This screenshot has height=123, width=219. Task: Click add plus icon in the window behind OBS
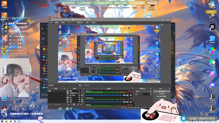click(43, 95)
